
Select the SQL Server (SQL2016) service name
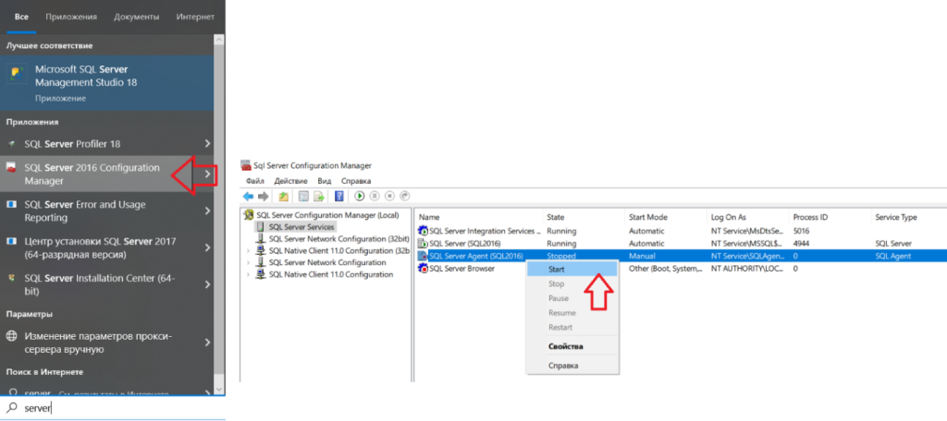pos(466,244)
